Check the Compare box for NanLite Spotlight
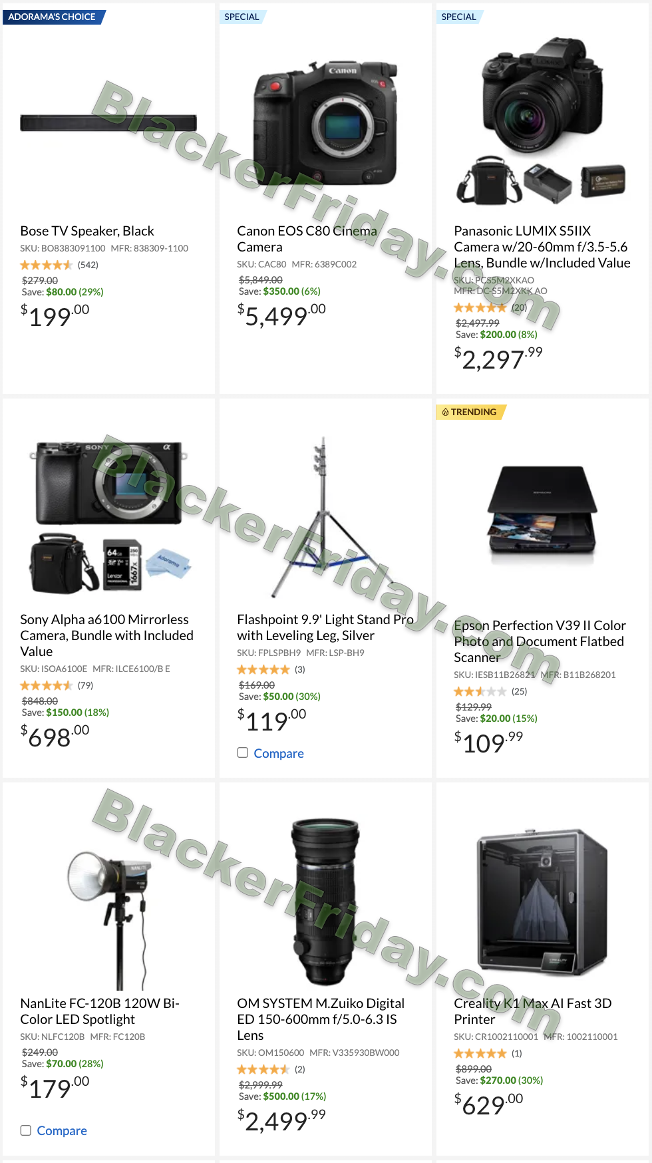 tap(26, 1130)
